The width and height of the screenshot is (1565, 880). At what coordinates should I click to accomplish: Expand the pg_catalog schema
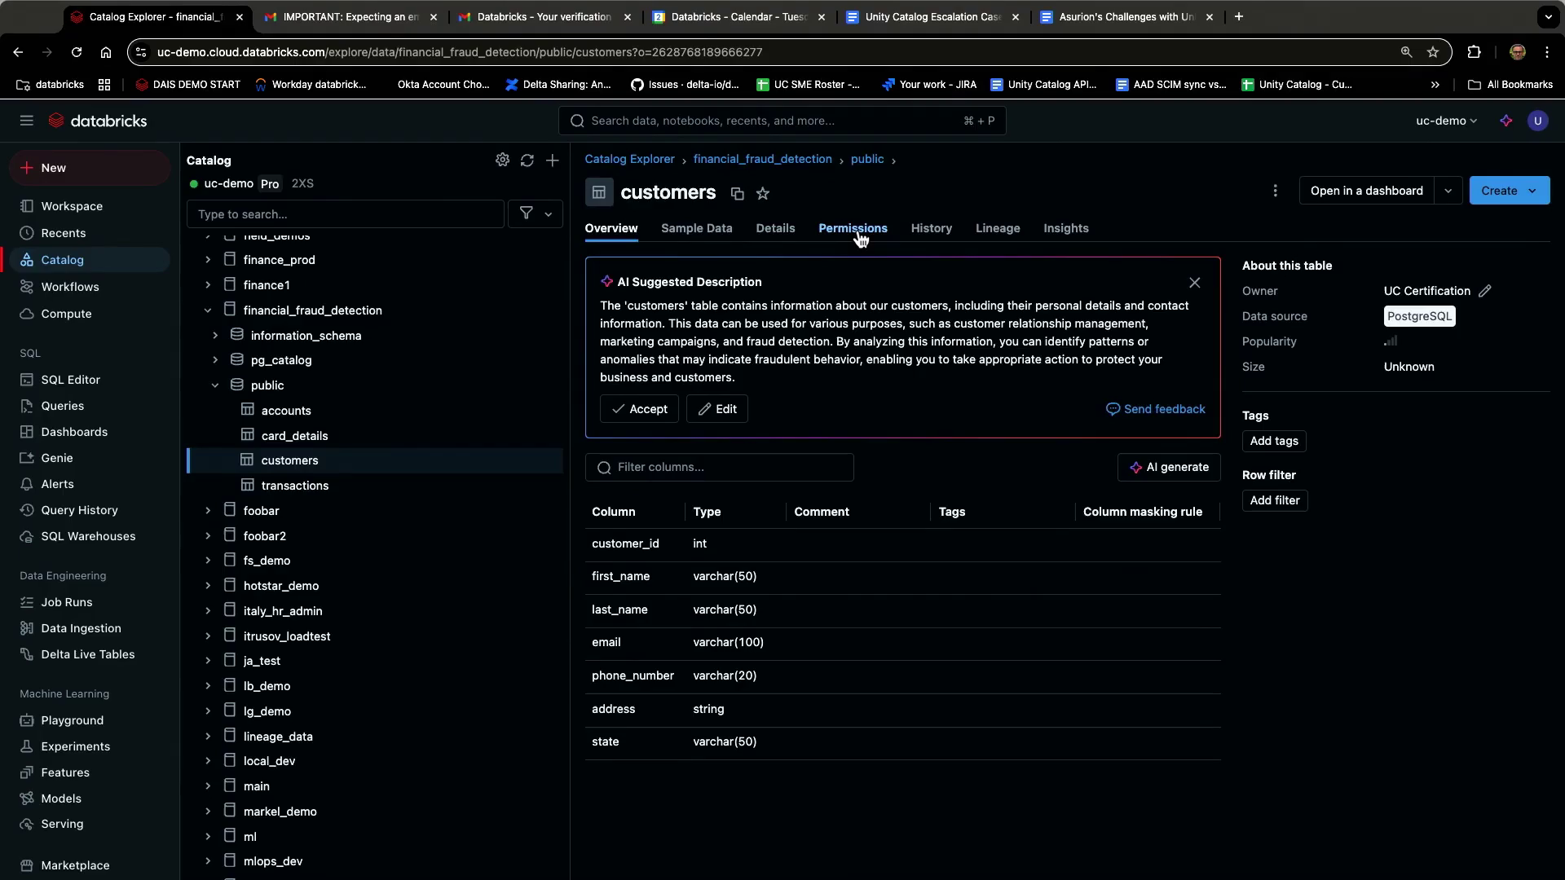[x=215, y=360]
